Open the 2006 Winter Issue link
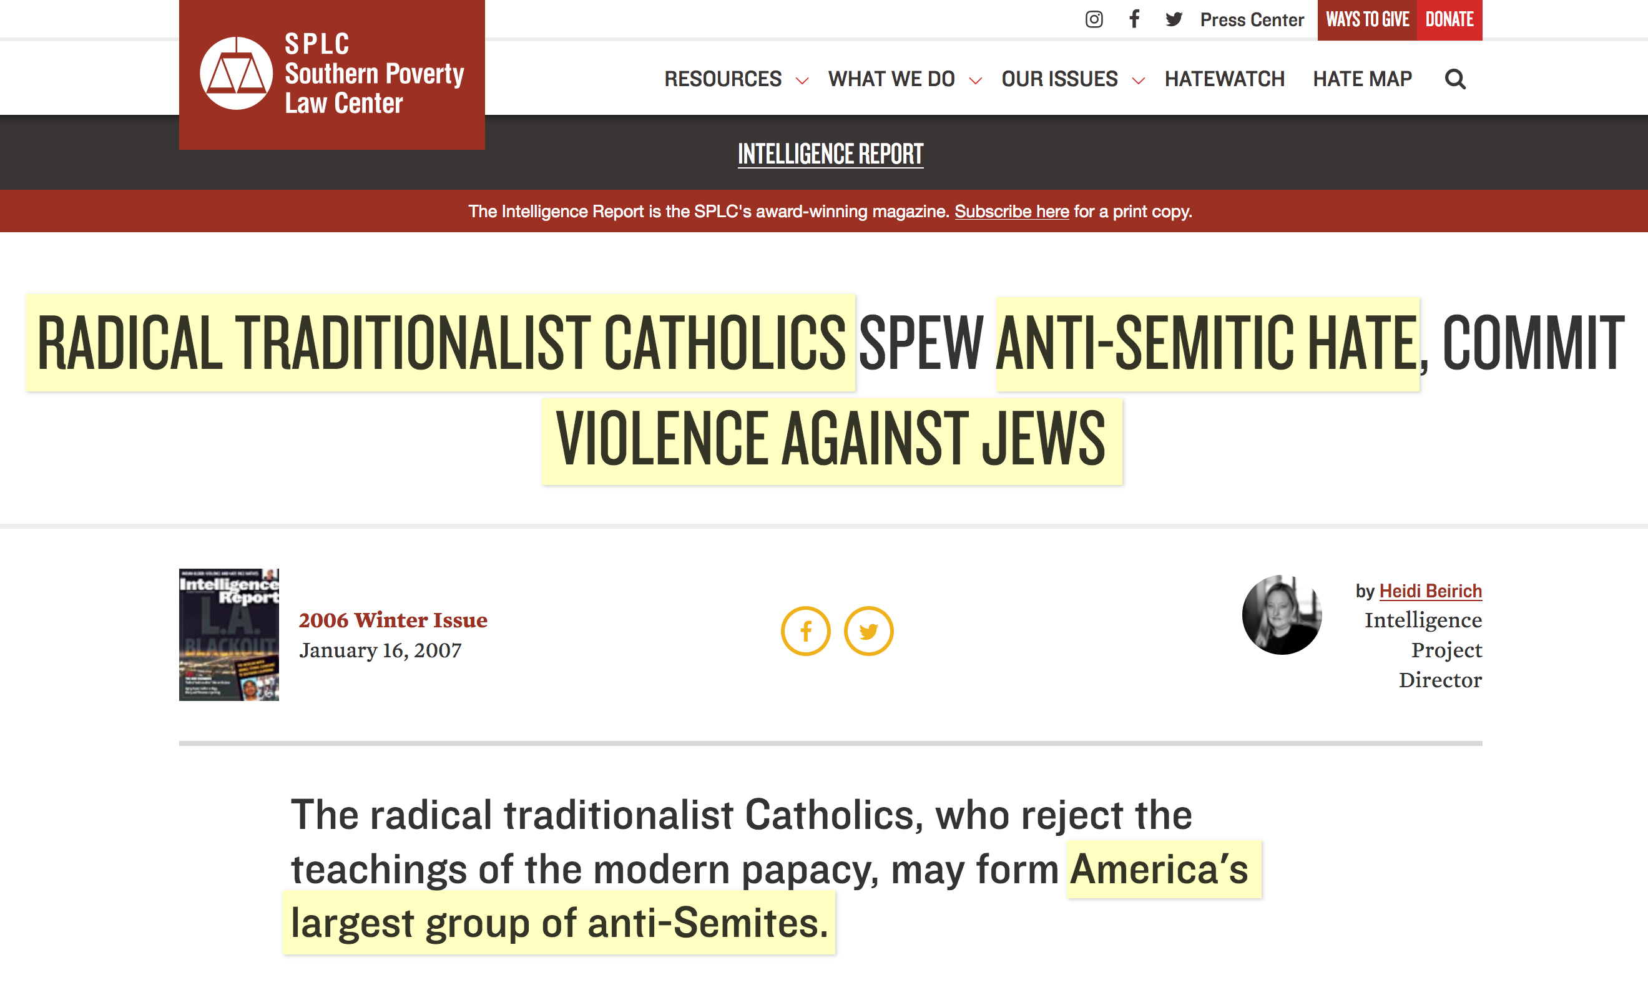This screenshot has width=1648, height=985. click(x=393, y=620)
